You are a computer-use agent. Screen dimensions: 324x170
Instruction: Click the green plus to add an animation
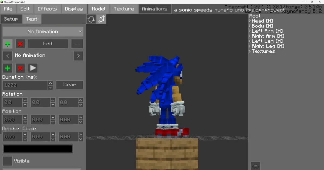tap(8, 44)
